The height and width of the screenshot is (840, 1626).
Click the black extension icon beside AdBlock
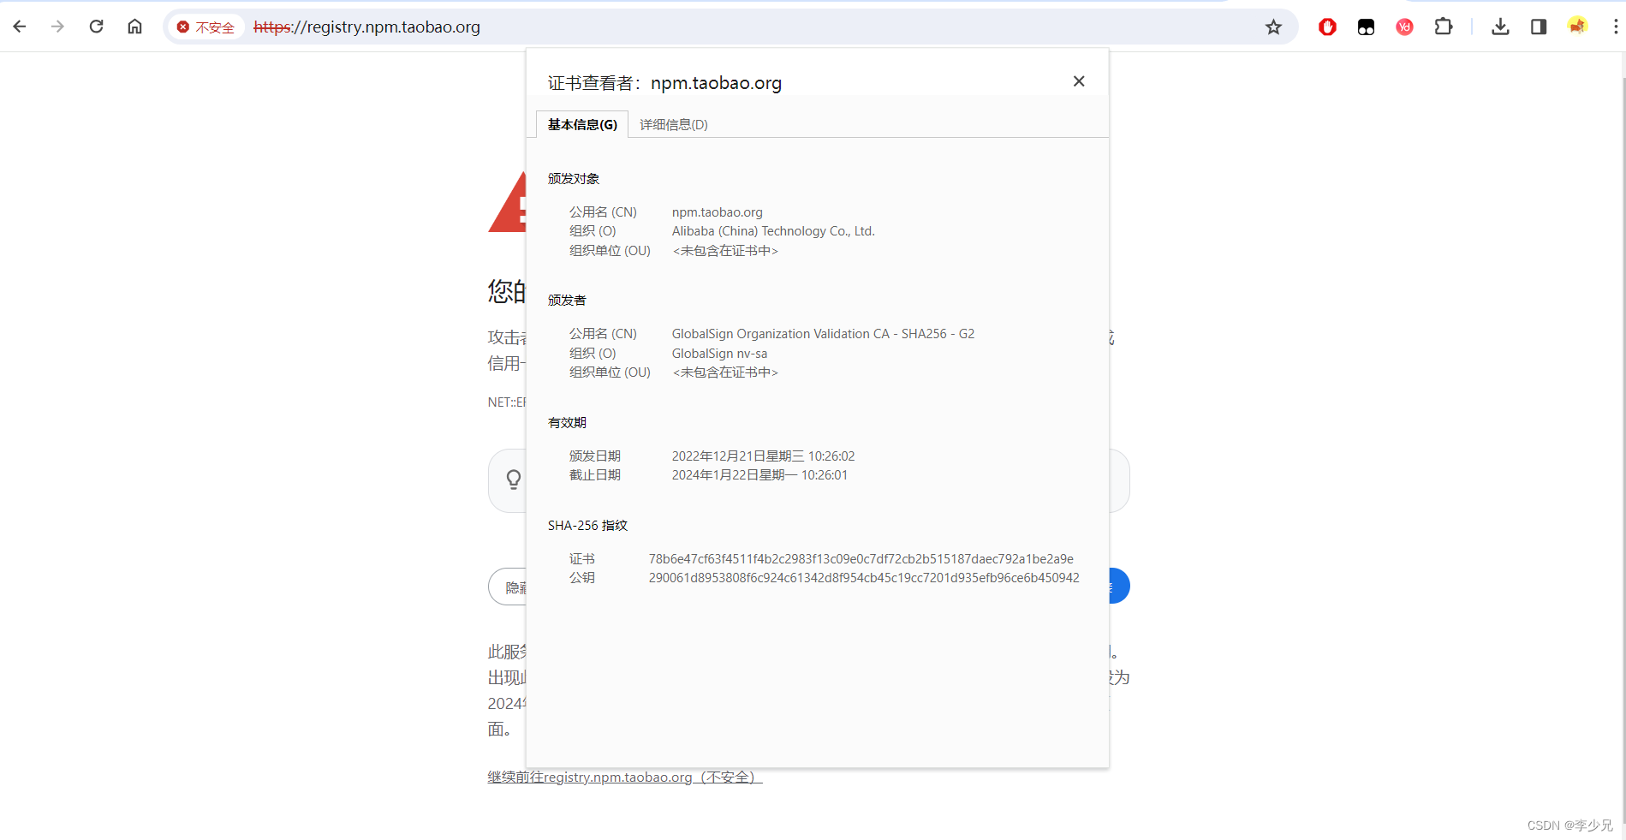click(1365, 27)
